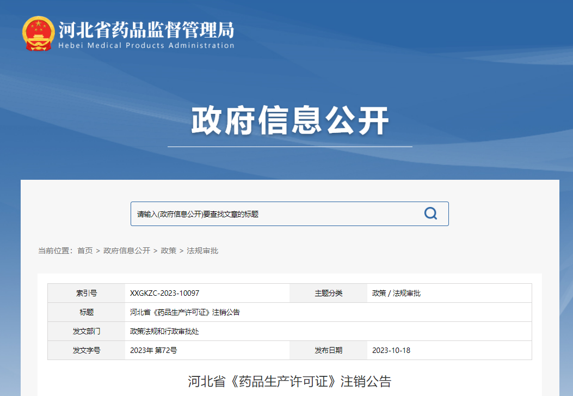Select the 政策 / 法规审批 category value
Screen dimensions: 573x396
396,293
